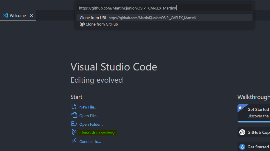
Task: Click the Connect to... link
Action: [90, 141]
